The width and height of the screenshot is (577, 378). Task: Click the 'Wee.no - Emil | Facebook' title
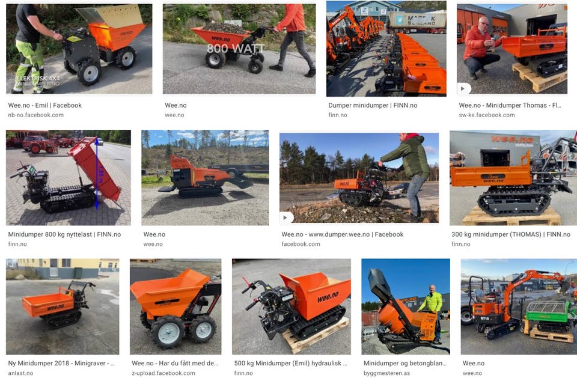tap(45, 105)
